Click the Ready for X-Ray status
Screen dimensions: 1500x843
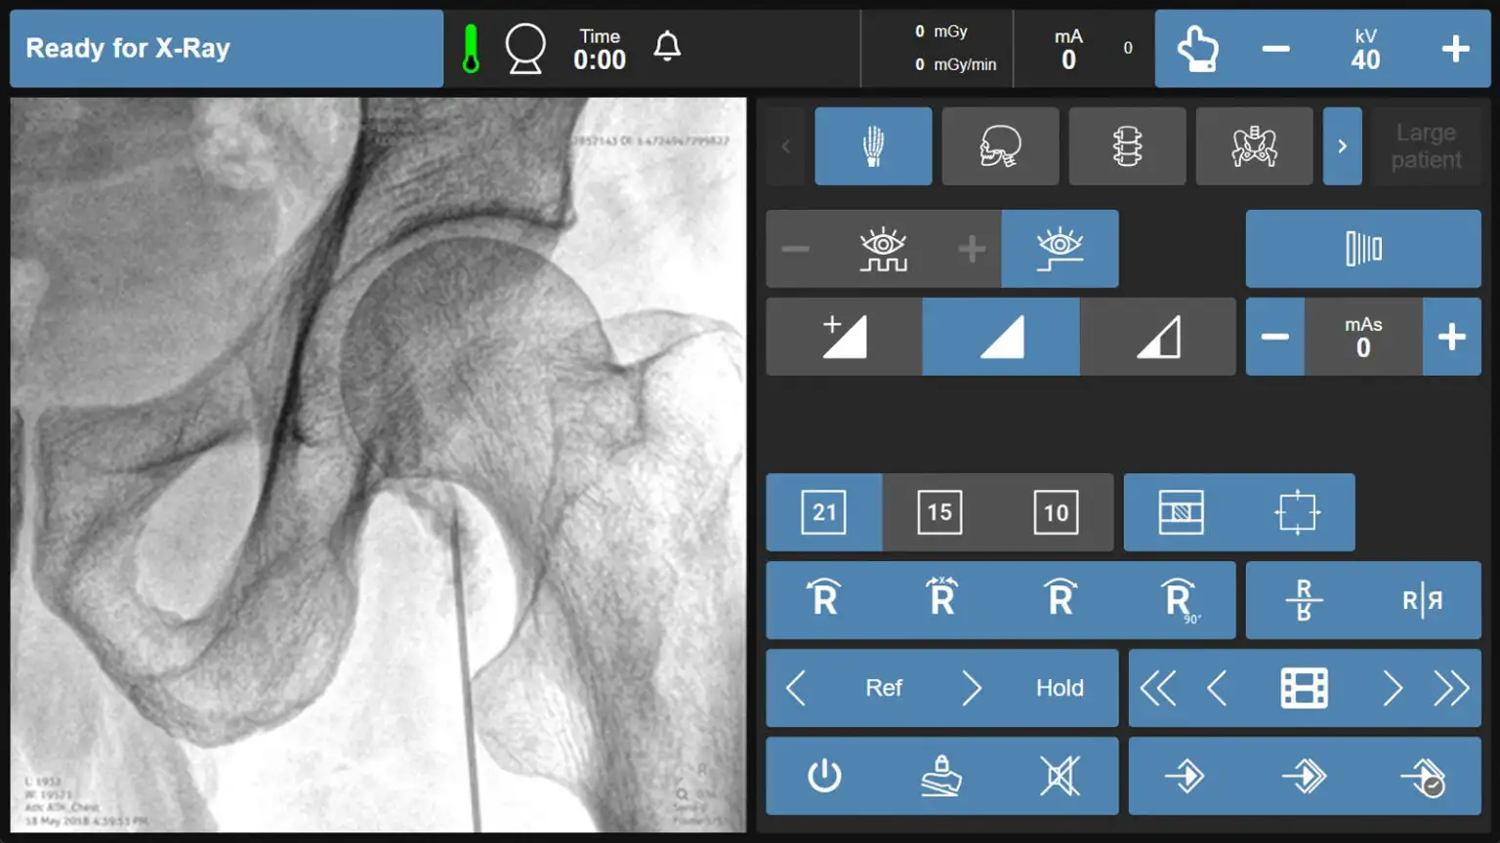pos(227,49)
